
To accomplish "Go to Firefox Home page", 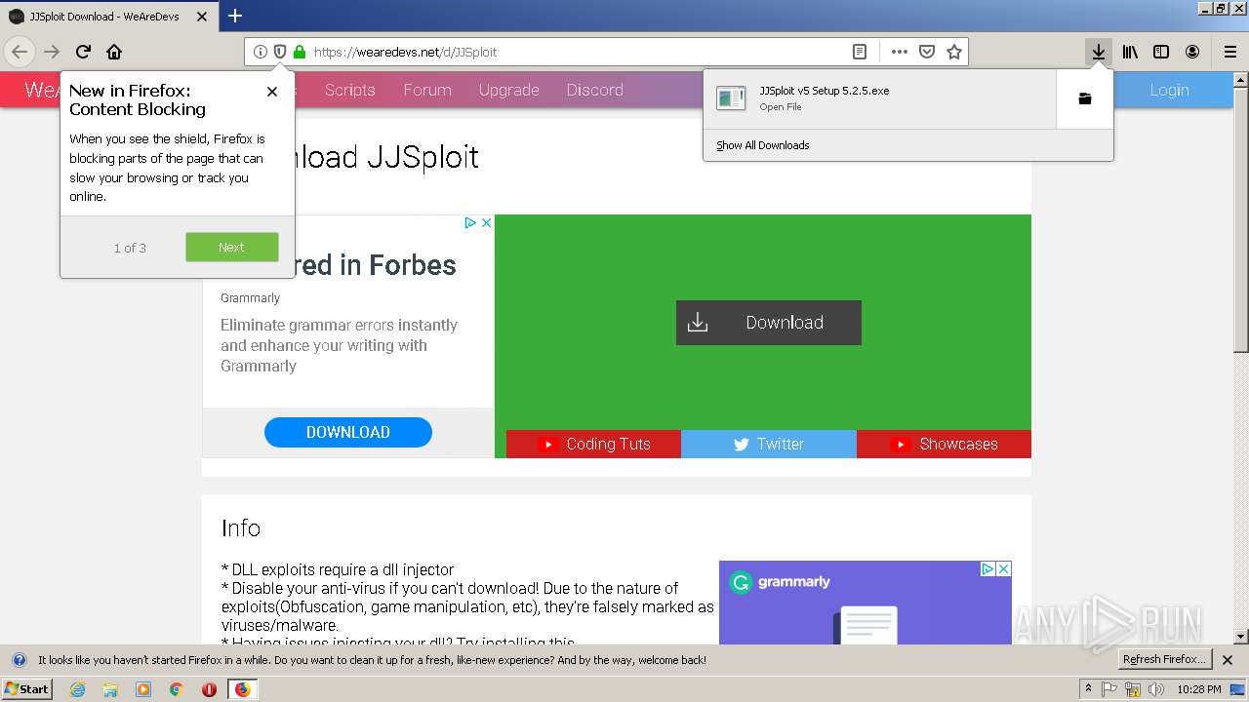I will [x=114, y=52].
